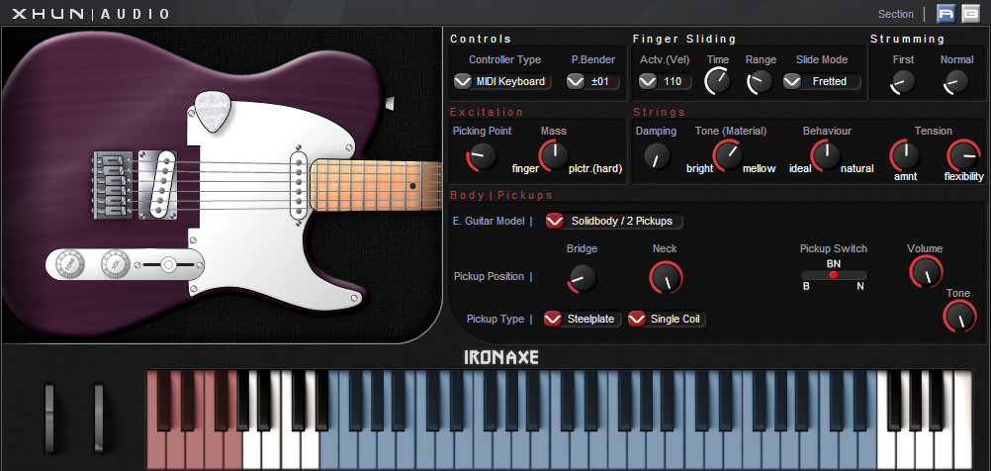Click the Finger Sliding Range knob
Image resolution: width=991 pixels, height=471 pixels.
[x=761, y=81]
